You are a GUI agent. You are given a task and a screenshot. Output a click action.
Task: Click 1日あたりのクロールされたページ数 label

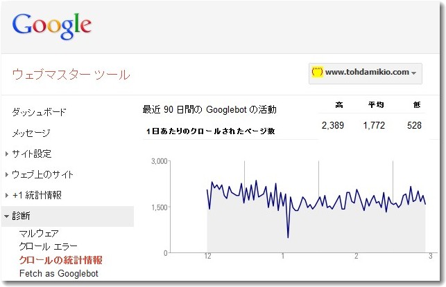[210, 131]
